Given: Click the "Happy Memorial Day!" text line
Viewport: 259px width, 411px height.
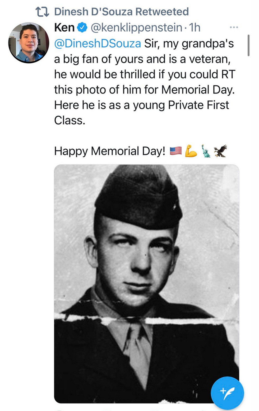Looking at the screenshot, I should 110,151.
